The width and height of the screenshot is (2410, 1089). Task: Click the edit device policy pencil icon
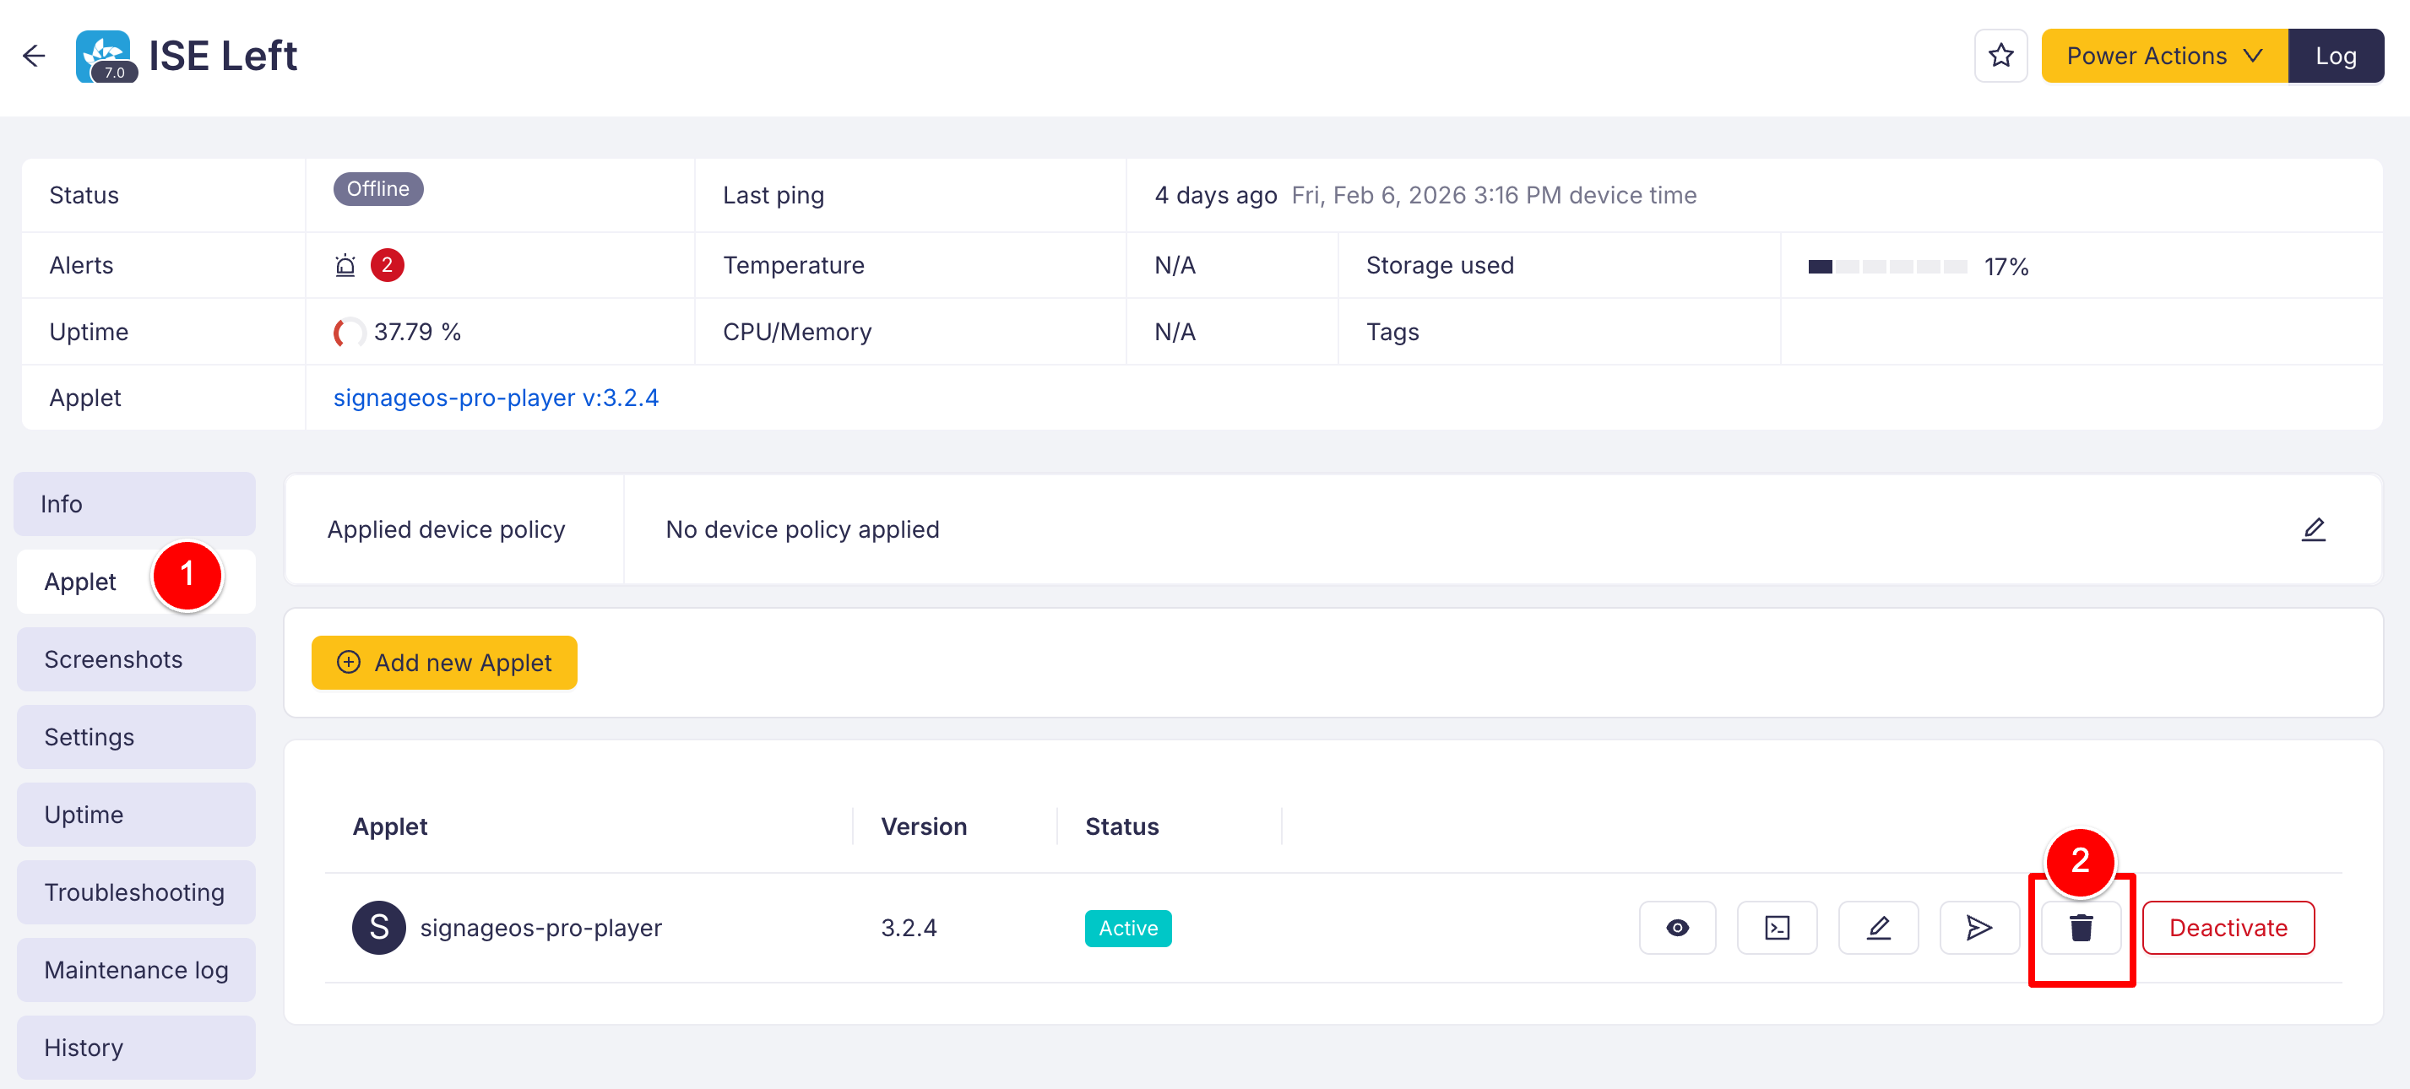click(x=2313, y=529)
